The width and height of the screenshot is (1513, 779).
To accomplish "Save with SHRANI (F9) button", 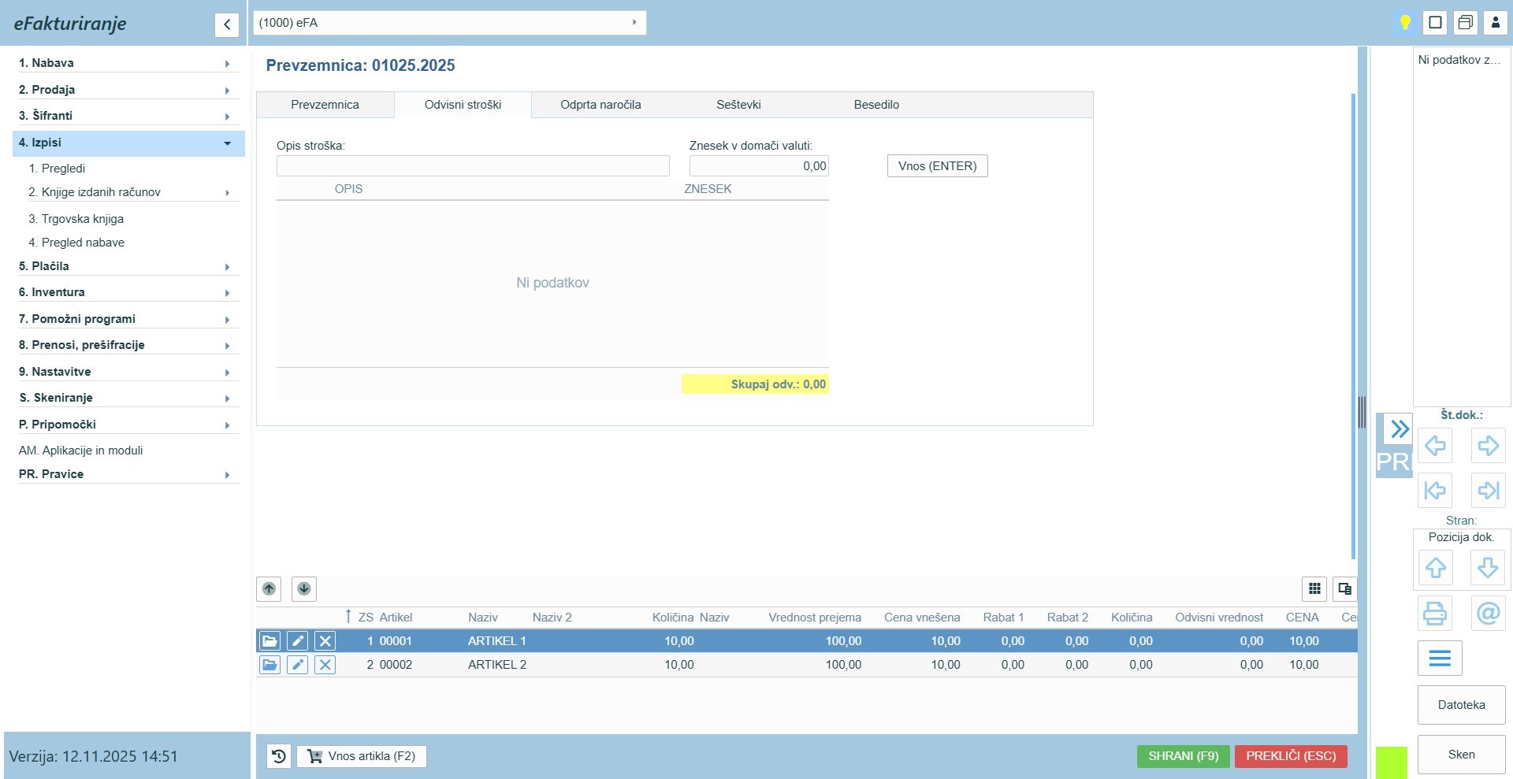I will (x=1182, y=756).
